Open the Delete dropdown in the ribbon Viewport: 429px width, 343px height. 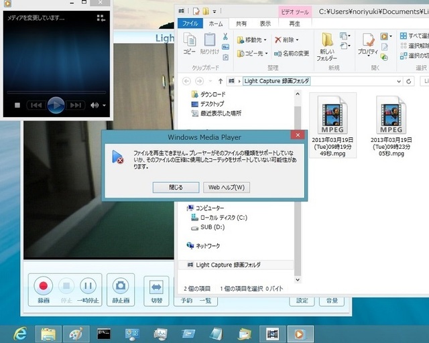[x=286, y=40]
